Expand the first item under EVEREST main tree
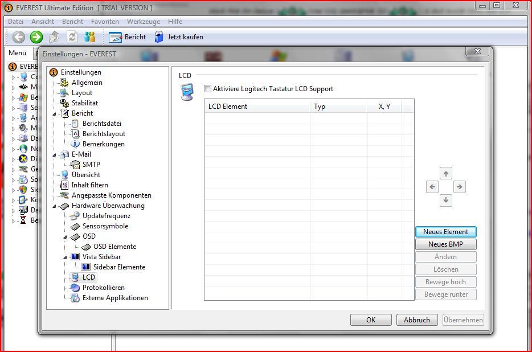Image resolution: width=532 pixels, height=352 pixels. 13,77
